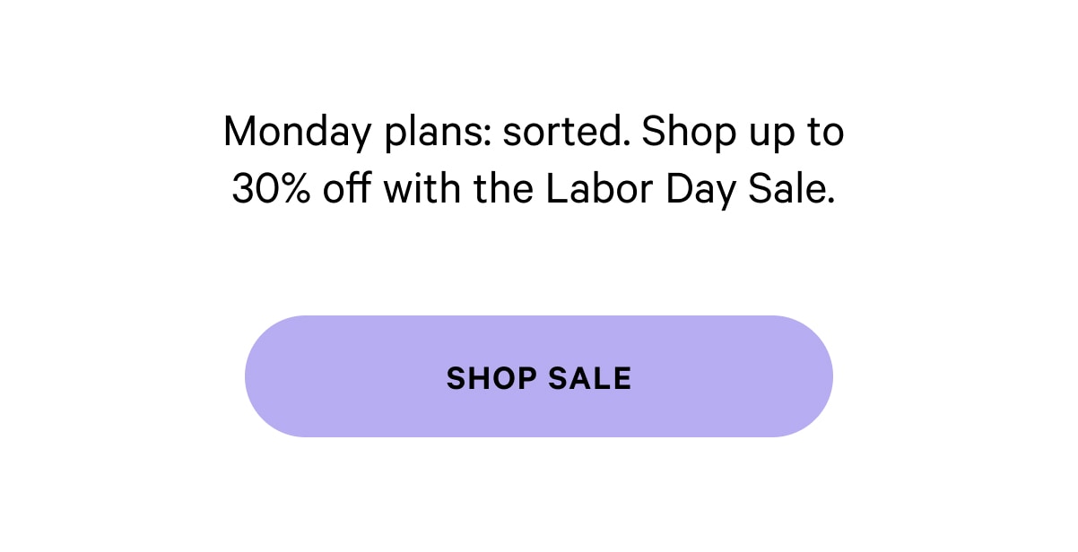Click the "30% off" phrase
1078x552 pixels.
pyautogui.click(x=303, y=190)
